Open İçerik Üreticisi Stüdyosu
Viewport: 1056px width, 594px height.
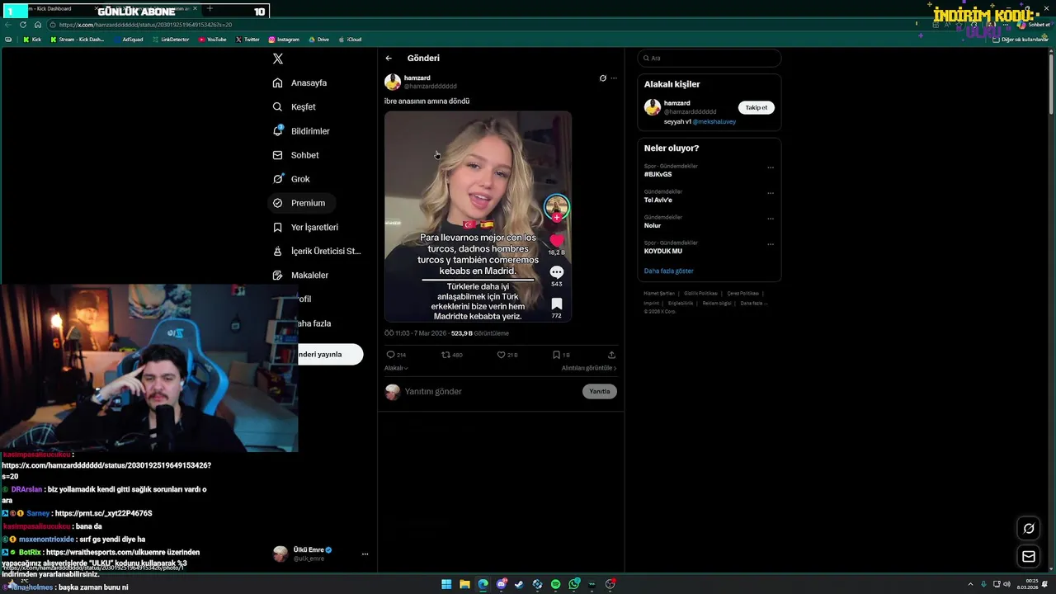tap(316, 251)
